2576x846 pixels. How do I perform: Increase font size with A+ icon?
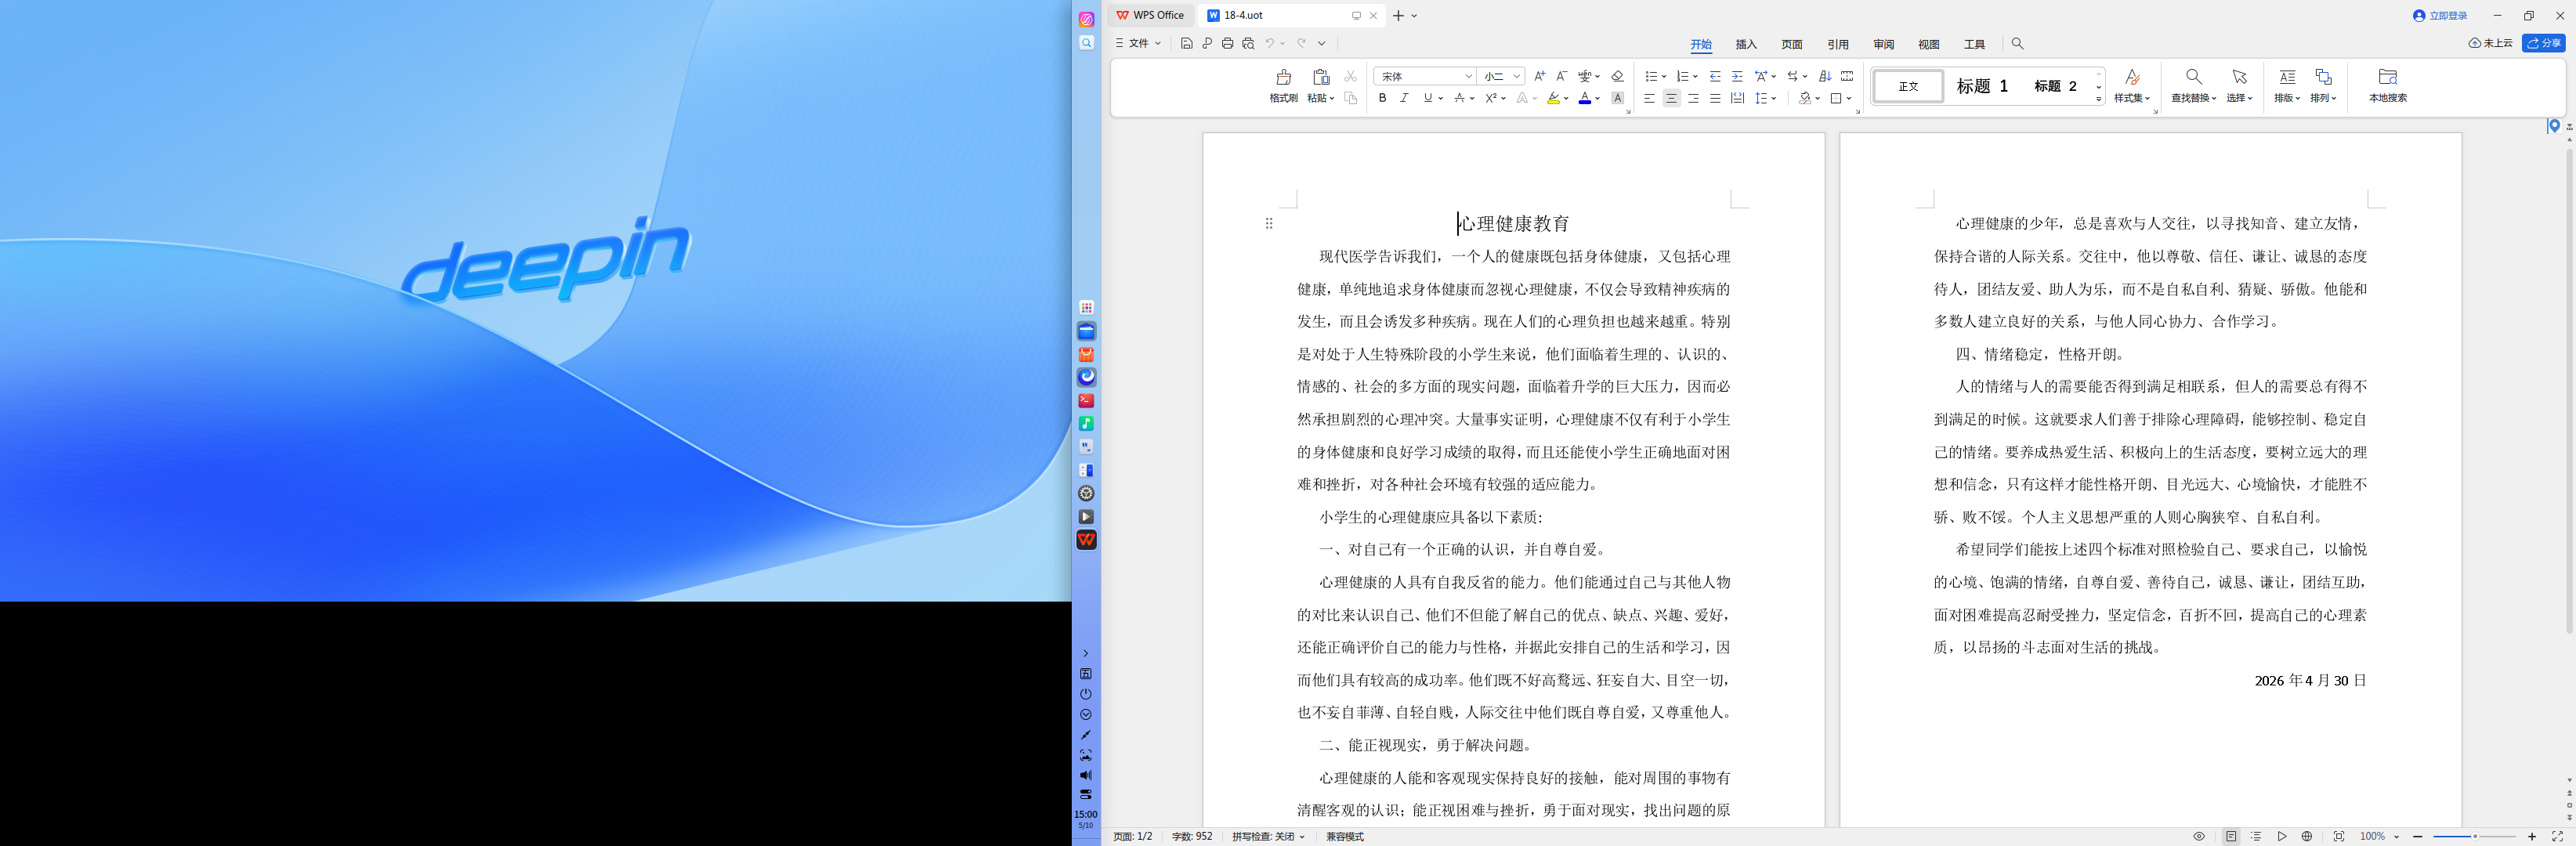[1539, 76]
